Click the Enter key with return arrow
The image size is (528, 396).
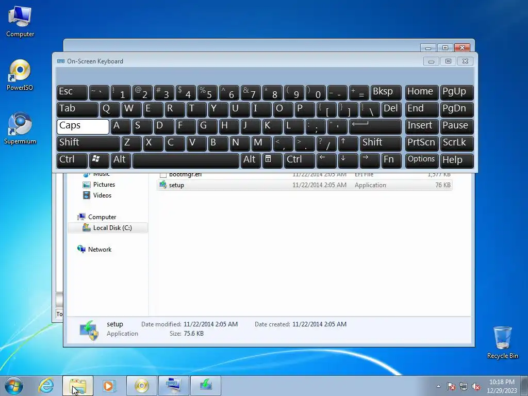(375, 127)
